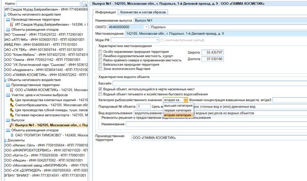Toggle Район крайнего севера checkbox
The image size is (307, 181).
(x=100, y=60)
